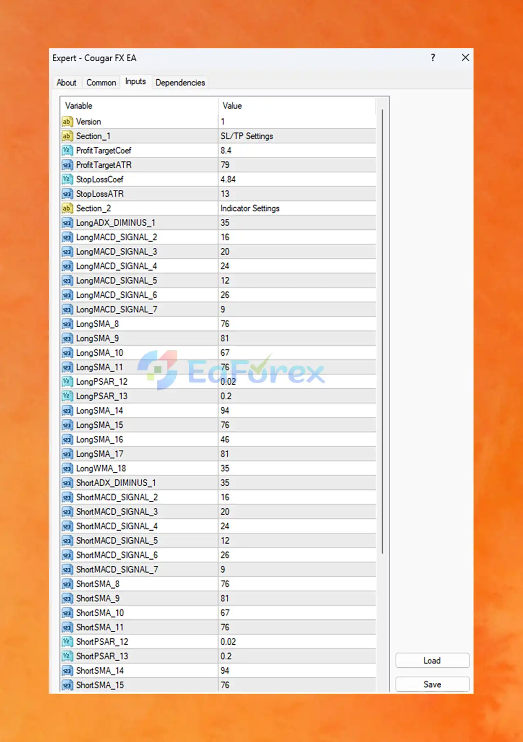The image size is (523, 742).
Task: Click the Load button
Action: click(x=432, y=661)
